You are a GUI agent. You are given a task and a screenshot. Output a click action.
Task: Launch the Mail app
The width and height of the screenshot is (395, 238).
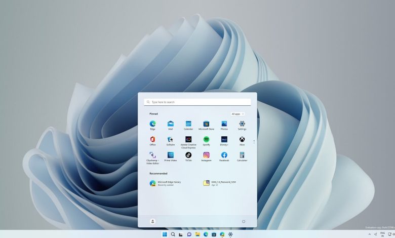tap(171, 125)
